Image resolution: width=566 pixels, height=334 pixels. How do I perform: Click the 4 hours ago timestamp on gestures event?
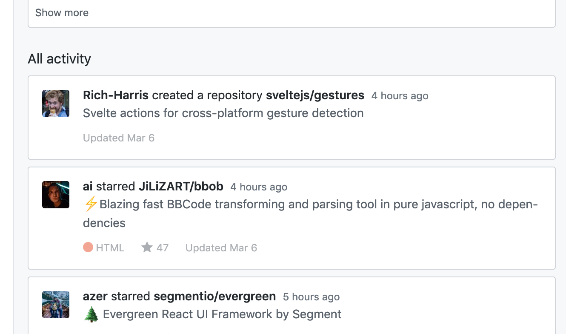[x=399, y=95]
